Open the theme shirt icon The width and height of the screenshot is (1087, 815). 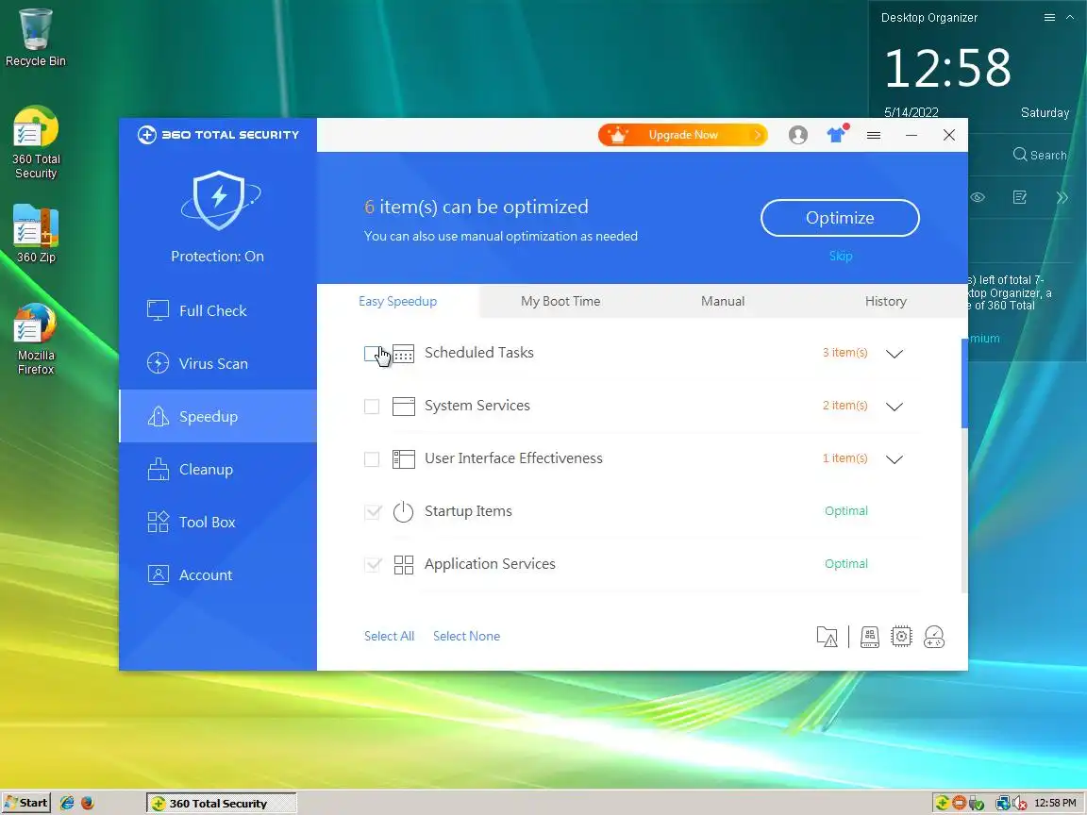(x=837, y=134)
